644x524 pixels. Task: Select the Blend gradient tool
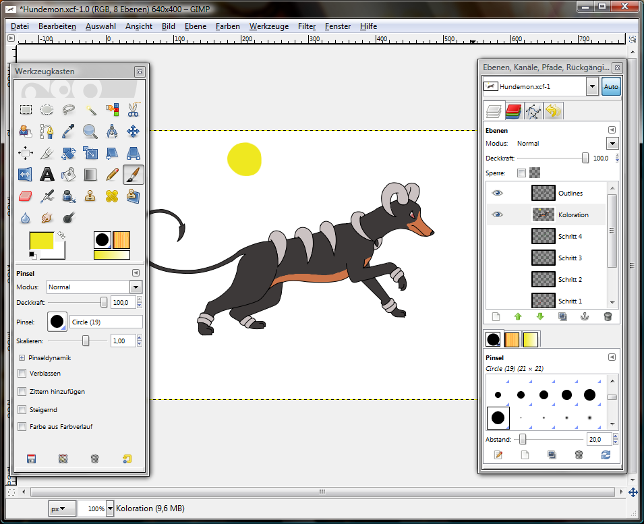coord(90,175)
